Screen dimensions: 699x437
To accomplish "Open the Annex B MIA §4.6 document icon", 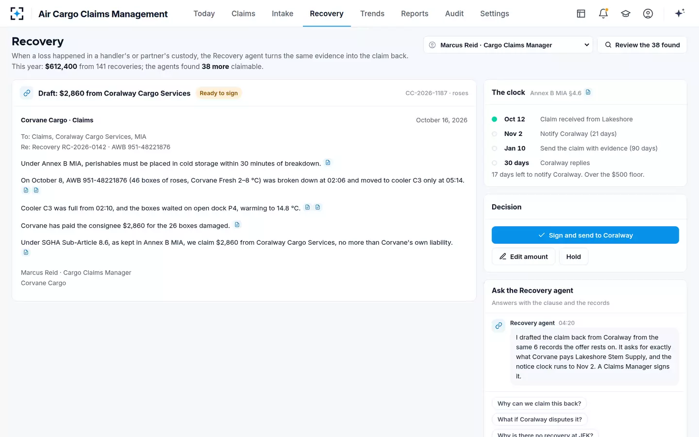I will click(x=588, y=92).
